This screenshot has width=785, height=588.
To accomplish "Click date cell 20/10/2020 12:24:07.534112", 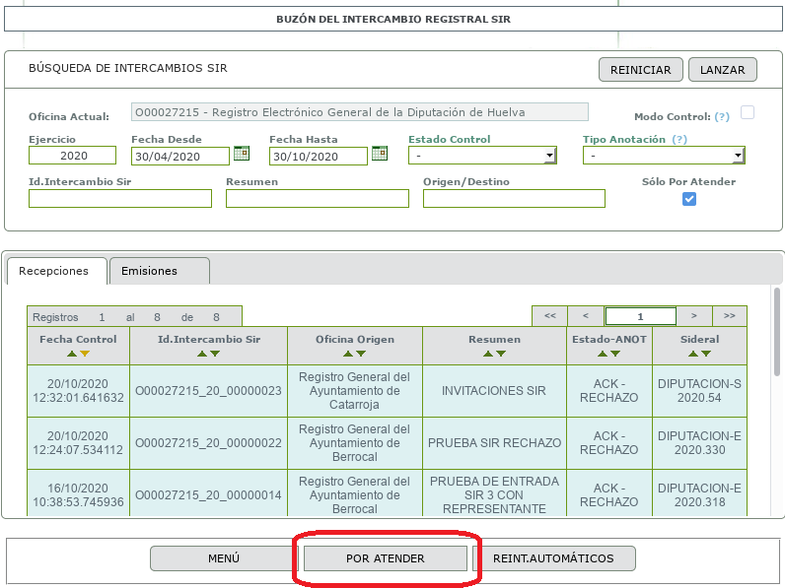I will [78, 443].
